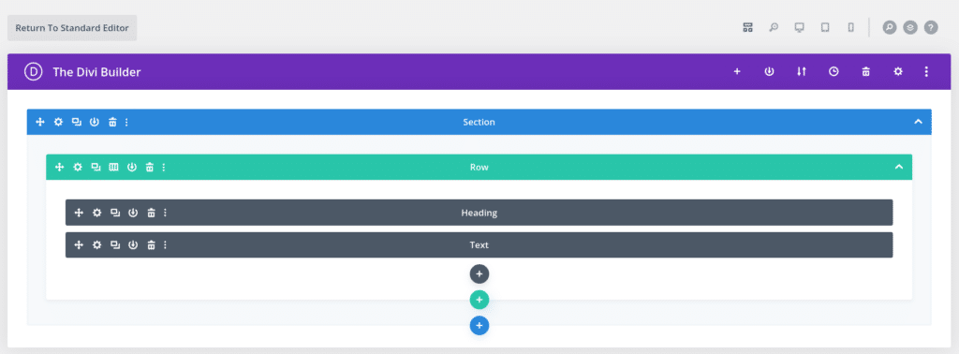Image resolution: width=959 pixels, height=354 pixels.
Task: Toggle the Text module power icon
Action: 133,244
